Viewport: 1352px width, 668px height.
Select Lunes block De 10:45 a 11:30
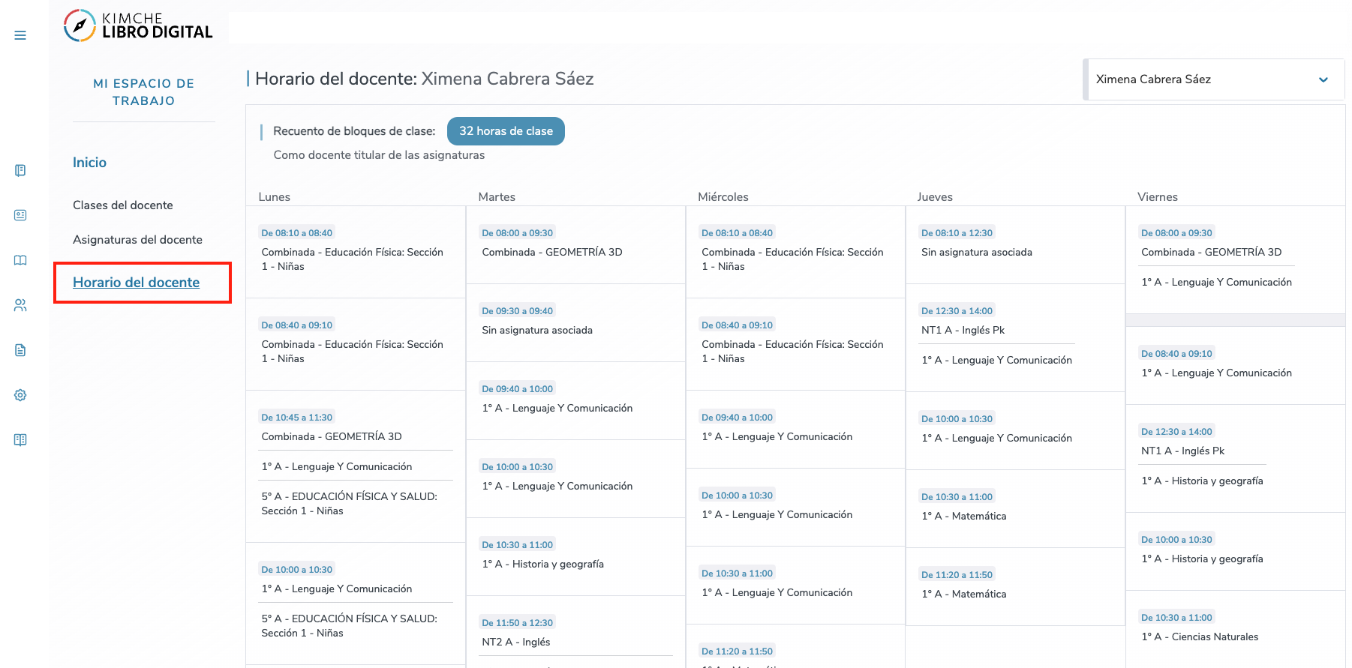pos(297,418)
